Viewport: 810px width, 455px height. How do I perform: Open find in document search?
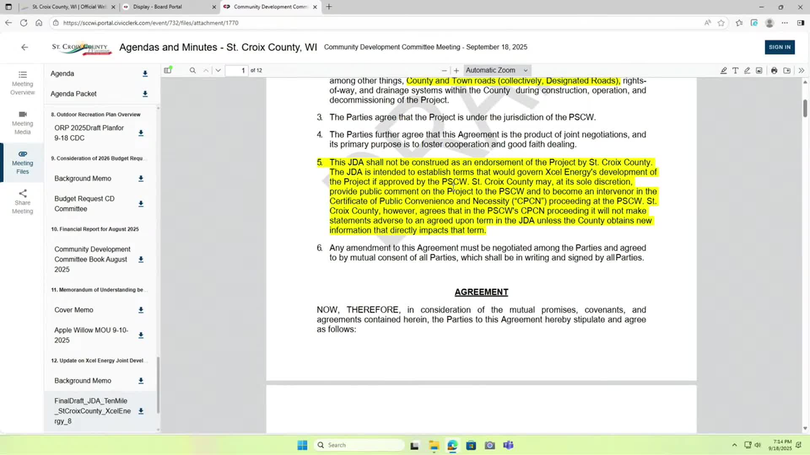tap(192, 70)
